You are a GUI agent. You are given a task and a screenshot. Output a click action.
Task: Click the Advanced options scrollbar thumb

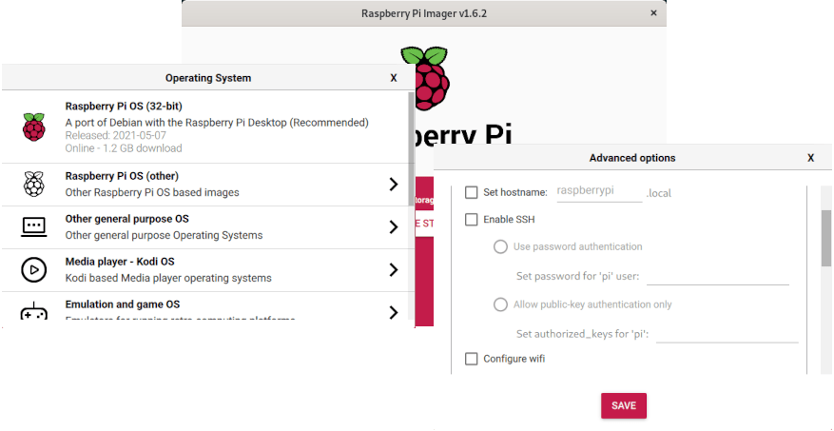[x=825, y=238]
